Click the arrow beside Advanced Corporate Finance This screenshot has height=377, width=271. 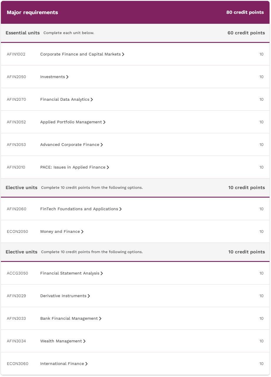pos(102,145)
